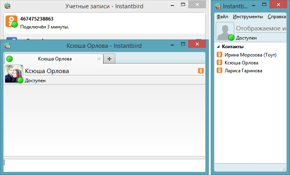Open a new tab with plus button
The width and height of the screenshot is (290, 175).
[x=109, y=59]
